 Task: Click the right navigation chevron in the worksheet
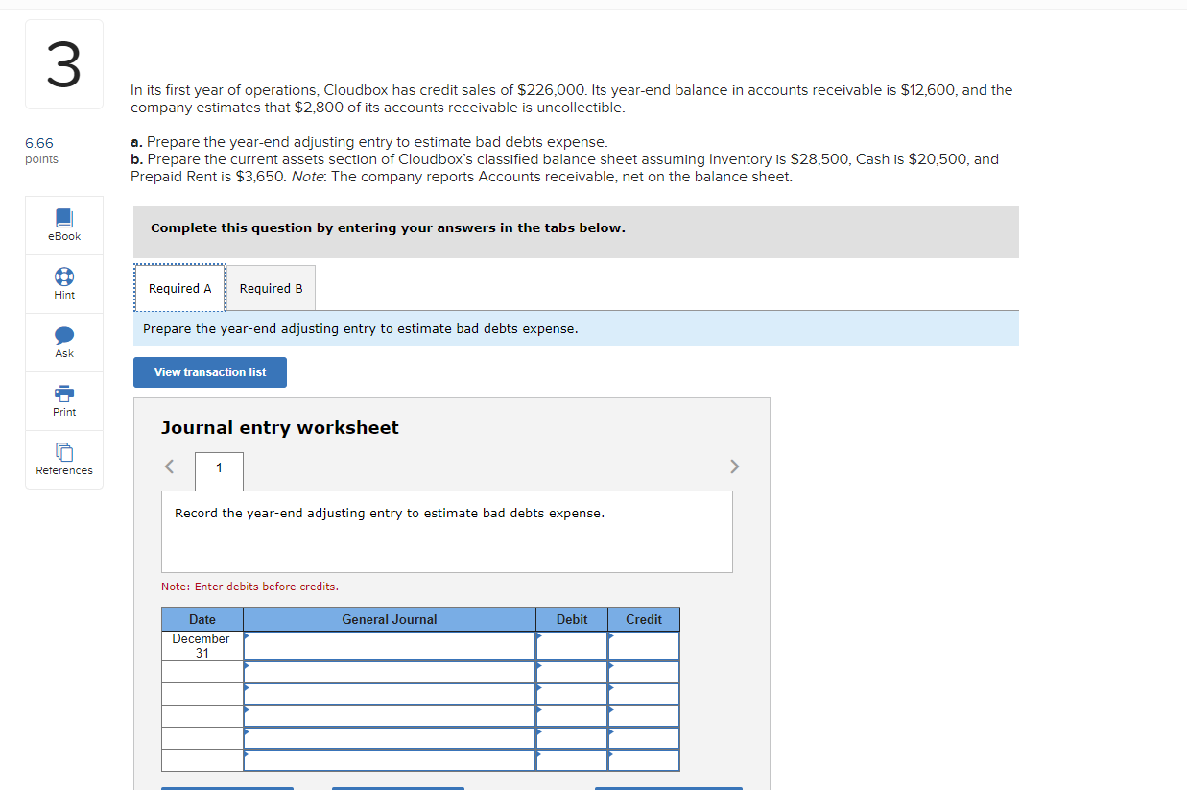click(x=734, y=467)
